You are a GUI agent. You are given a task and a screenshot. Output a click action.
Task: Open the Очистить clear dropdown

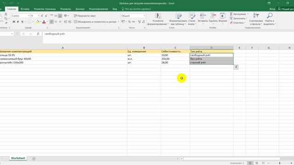pyautogui.click(x=237, y=22)
